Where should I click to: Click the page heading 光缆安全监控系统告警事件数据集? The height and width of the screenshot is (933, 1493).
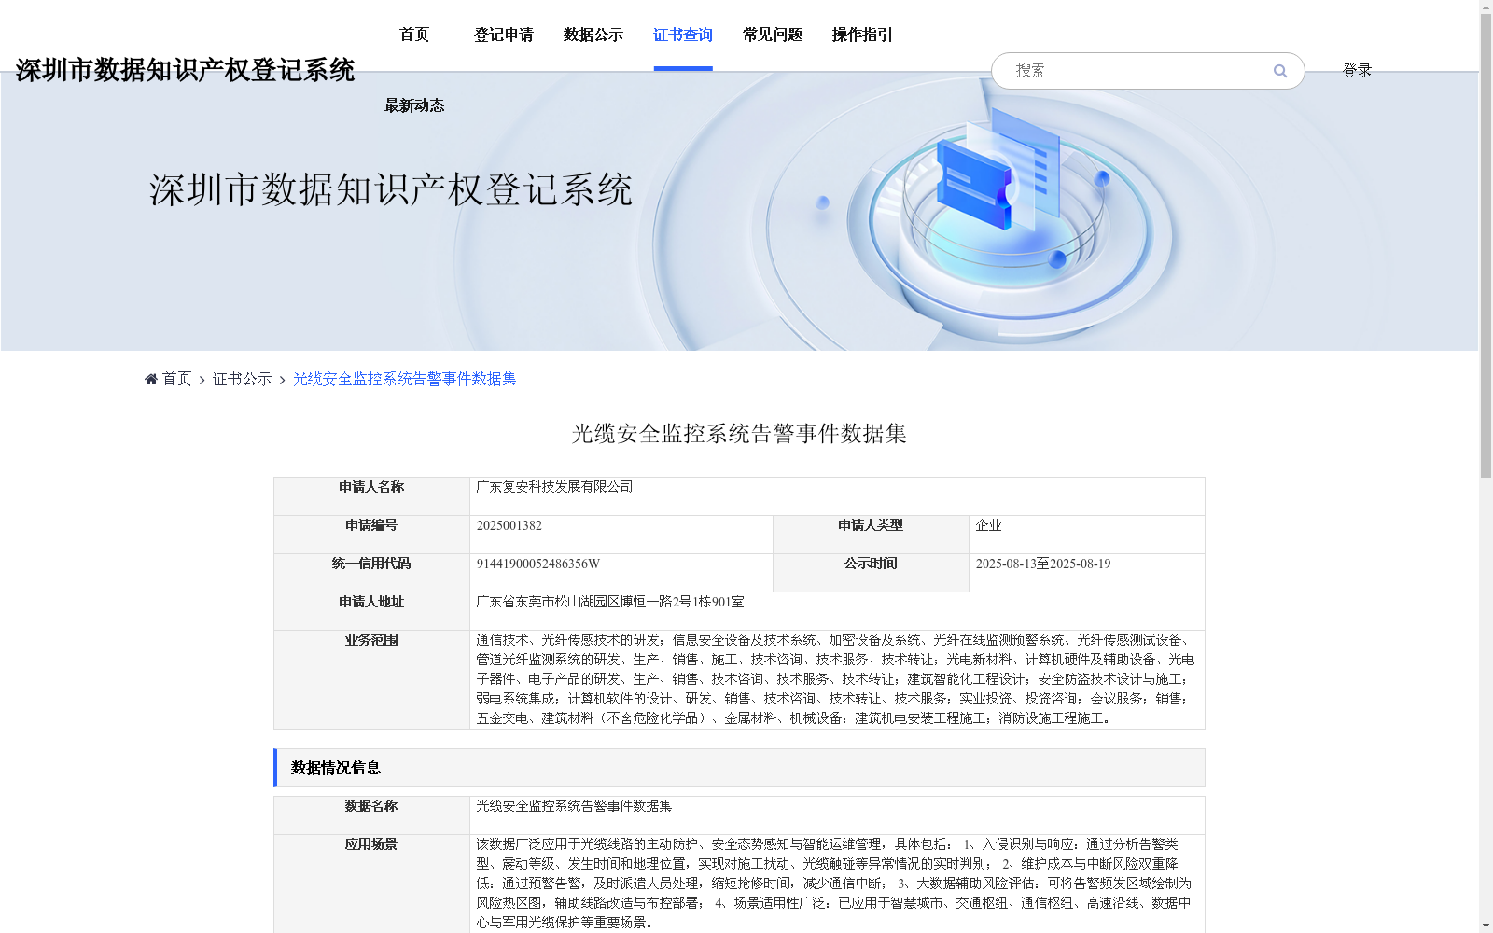pos(739,433)
